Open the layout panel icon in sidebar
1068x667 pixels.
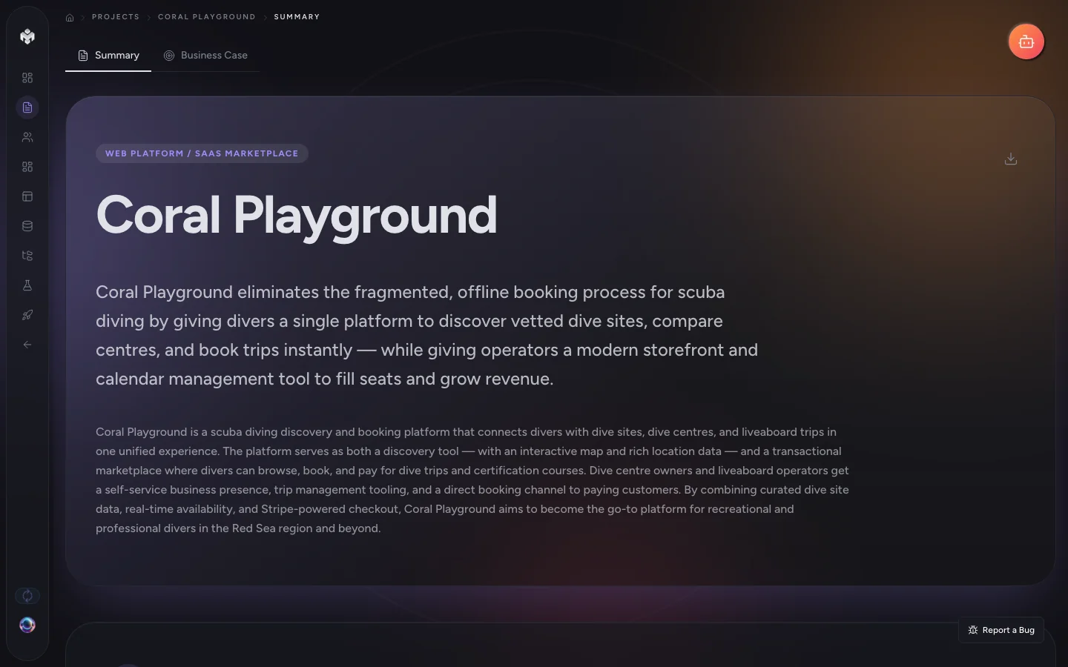(27, 196)
